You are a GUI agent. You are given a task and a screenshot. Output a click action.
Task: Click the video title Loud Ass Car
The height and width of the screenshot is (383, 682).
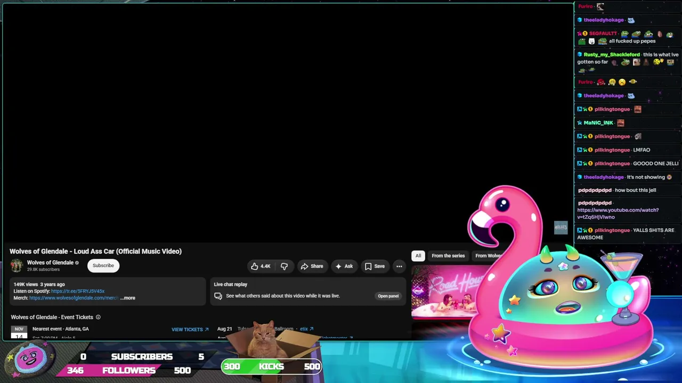click(x=95, y=251)
